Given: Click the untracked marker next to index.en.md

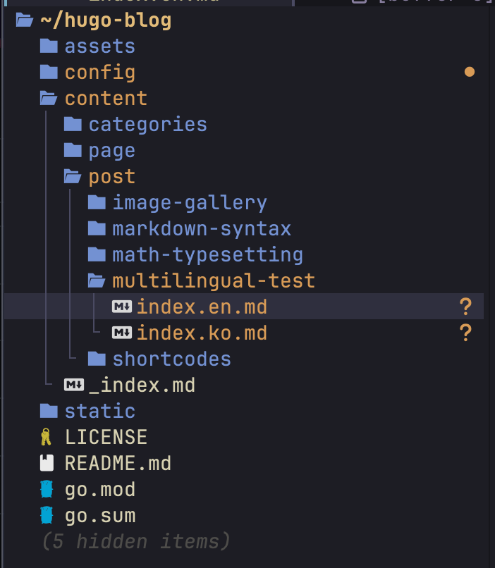Looking at the screenshot, I should [466, 307].
